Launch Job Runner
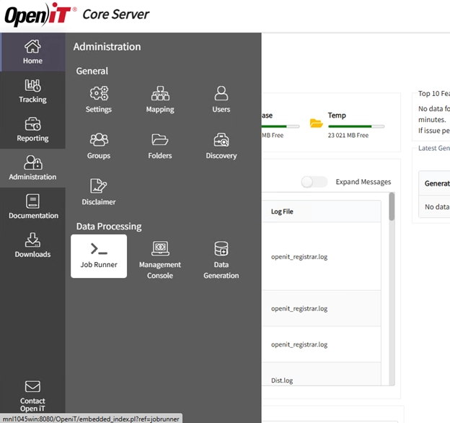Screen dimensions: 450x423 (x=99, y=256)
